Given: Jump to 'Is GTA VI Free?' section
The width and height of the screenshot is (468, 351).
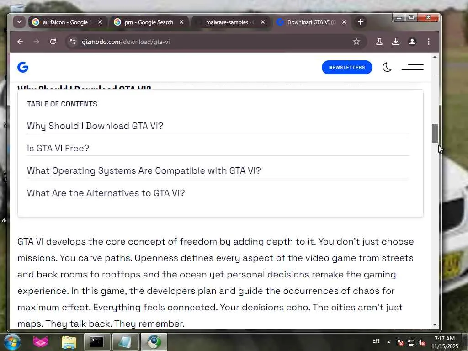Looking at the screenshot, I should pyautogui.click(x=58, y=149).
